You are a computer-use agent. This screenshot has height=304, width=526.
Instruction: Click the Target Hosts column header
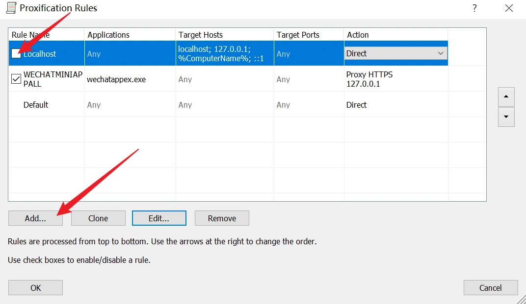(x=201, y=35)
